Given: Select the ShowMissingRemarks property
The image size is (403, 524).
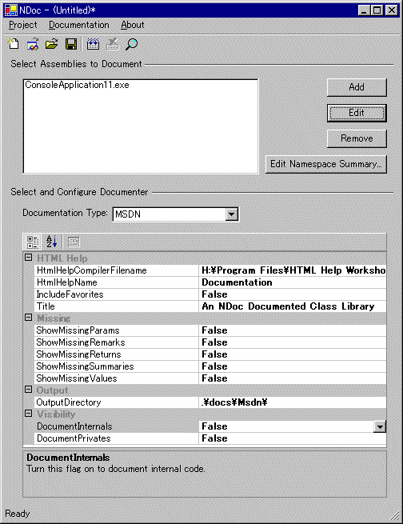Looking at the screenshot, I should click(117, 342).
